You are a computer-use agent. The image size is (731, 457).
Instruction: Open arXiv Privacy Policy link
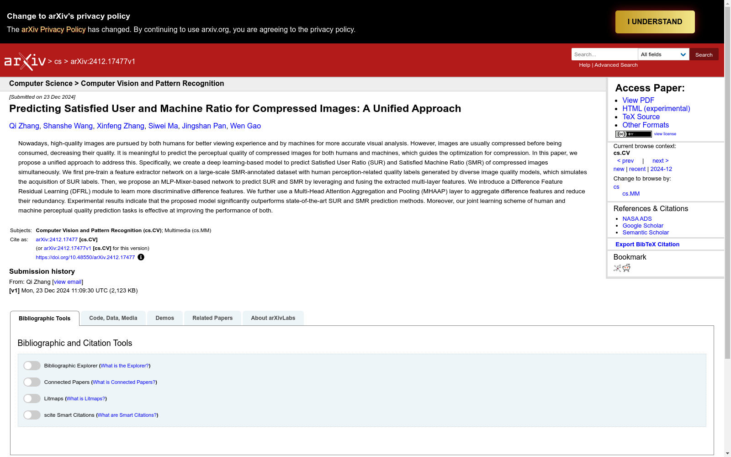tap(53, 29)
